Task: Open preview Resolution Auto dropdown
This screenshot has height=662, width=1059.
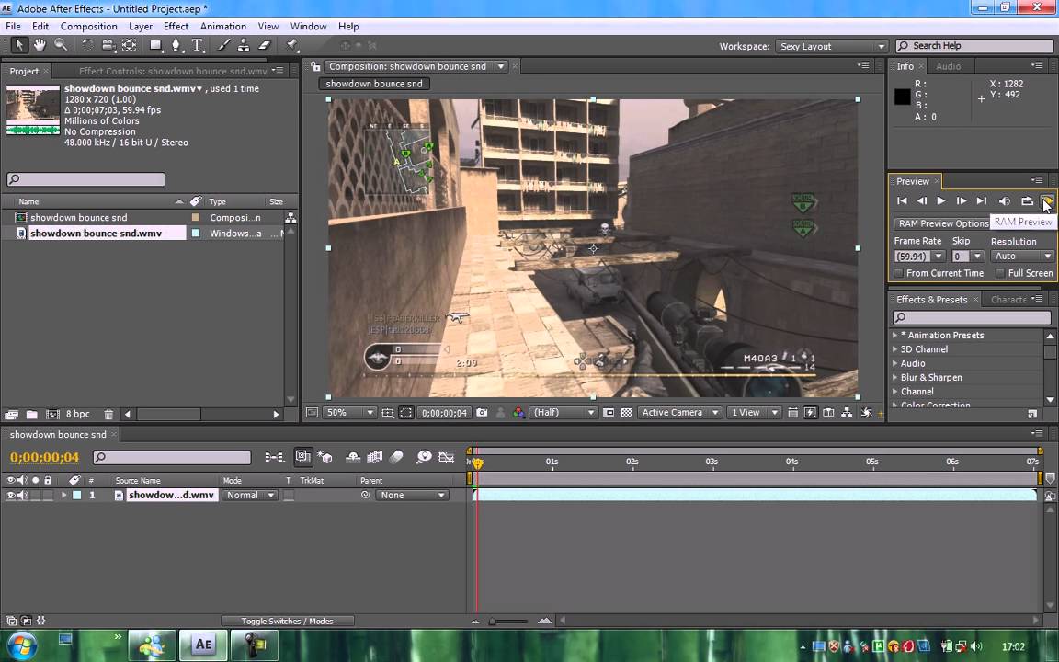Action: (1022, 256)
